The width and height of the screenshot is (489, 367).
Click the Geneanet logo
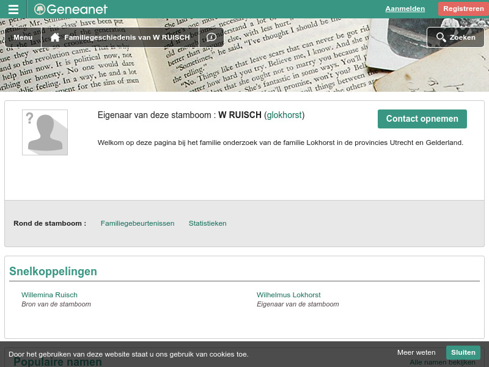click(x=70, y=9)
